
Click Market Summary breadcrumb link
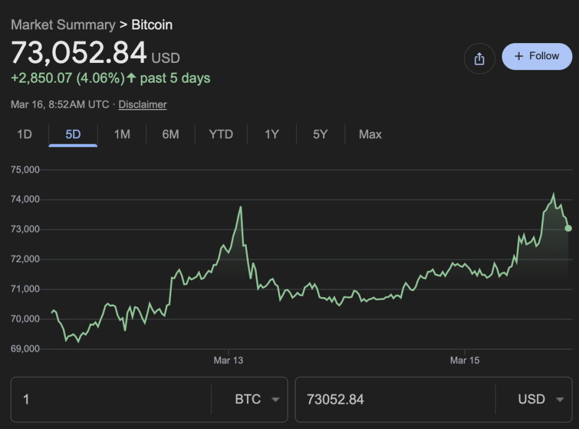63,25
